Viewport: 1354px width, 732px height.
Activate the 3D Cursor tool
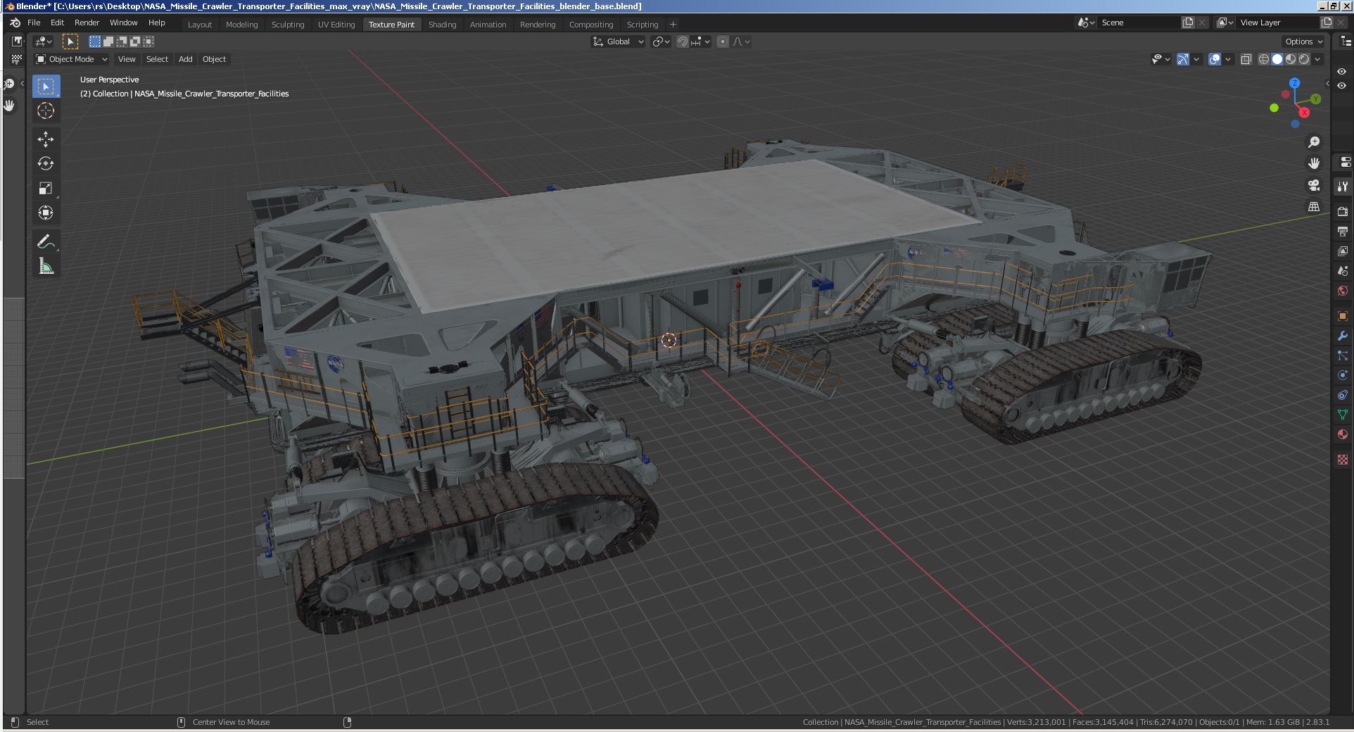46,111
